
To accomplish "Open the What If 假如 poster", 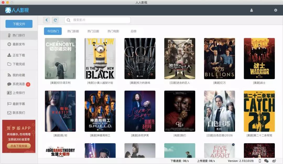I will point(60,111).
